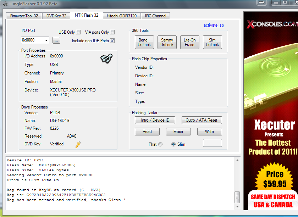Viewport: 298px width, 217px height.
Task: Click the 'Key found in KeyDB' log line
Action: [54, 190]
